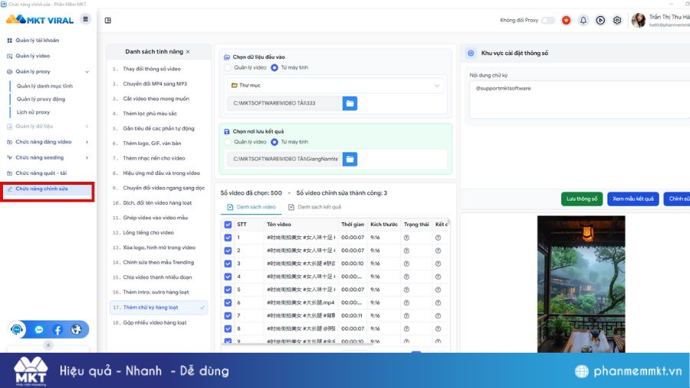Uncheck video row 6 checkbox
The width and height of the screenshot is (690, 388).
coord(228,303)
